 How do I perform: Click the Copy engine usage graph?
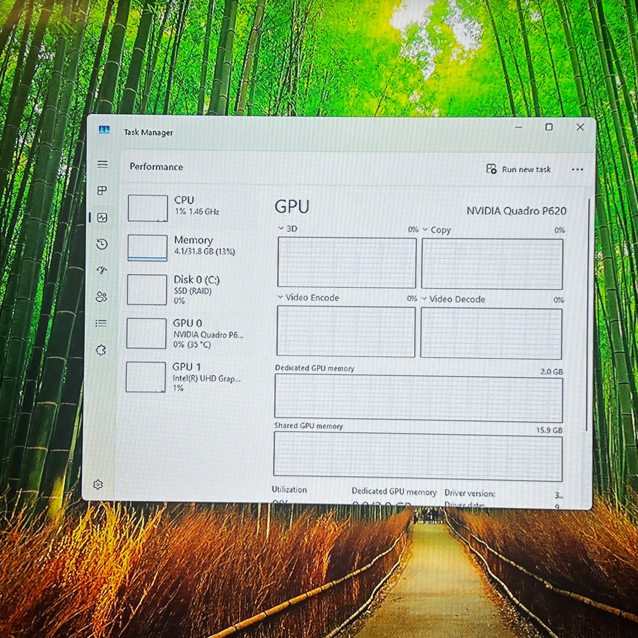[x=492, y=264]
